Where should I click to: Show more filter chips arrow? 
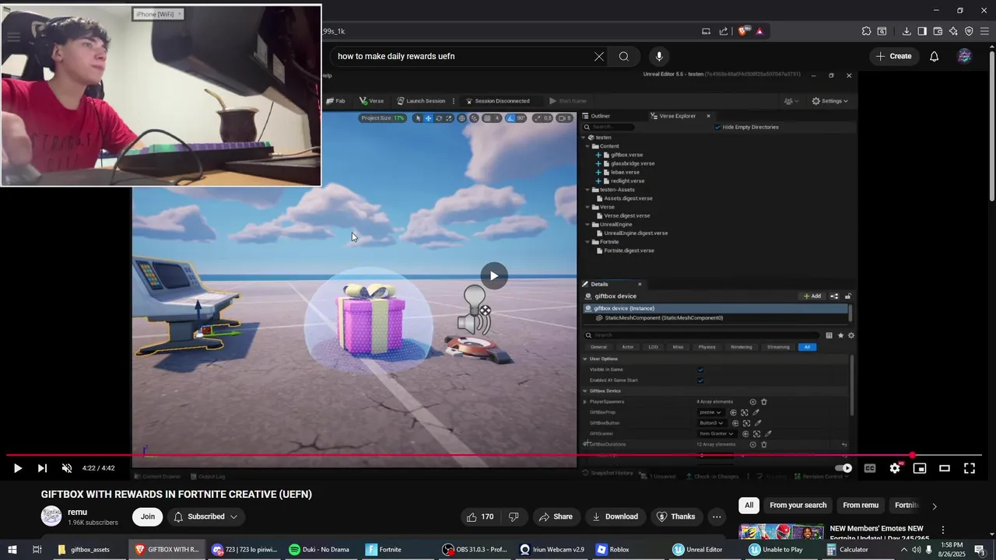click(935, 506)
